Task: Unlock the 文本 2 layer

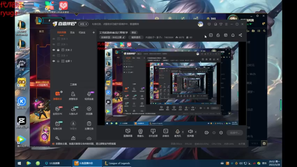Action: pyautogui.click(x=58, y=50)
